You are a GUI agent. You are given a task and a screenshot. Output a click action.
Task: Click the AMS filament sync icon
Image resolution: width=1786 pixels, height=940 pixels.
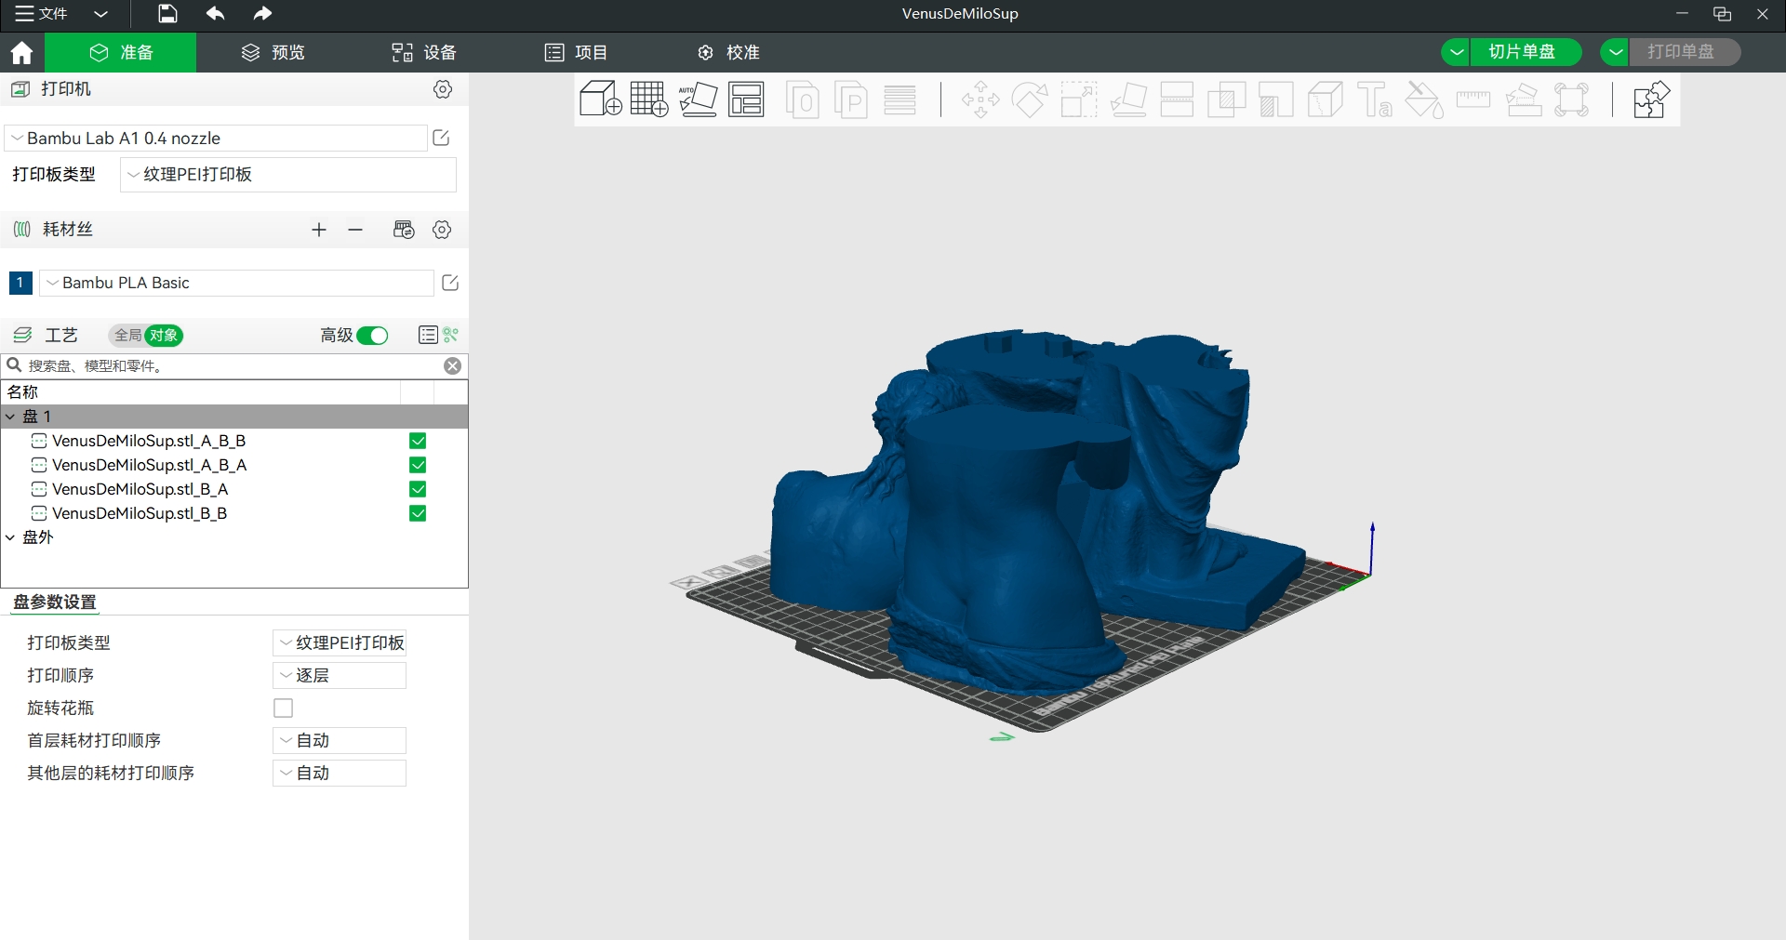[x=404, y=230]
